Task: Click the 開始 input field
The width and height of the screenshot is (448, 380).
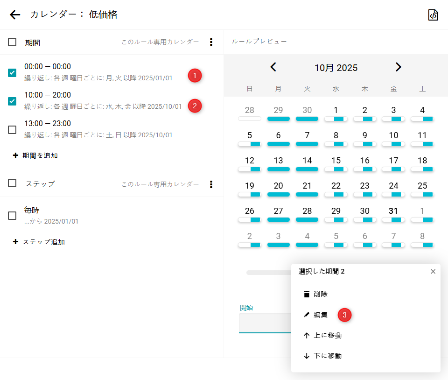Action: [x=265, y=323]
